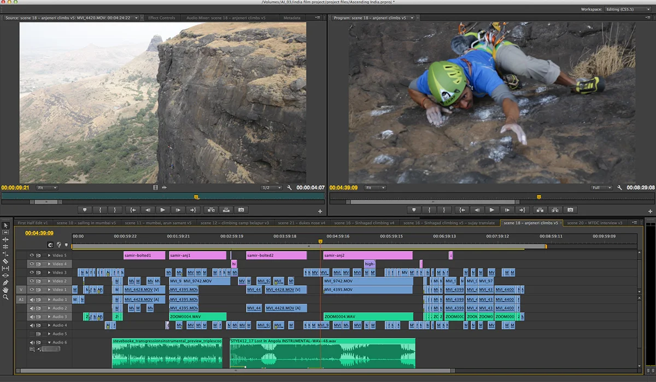This screenshot has height=382, width=656.
Task: Click the Export Frame camera icon in Program monitor
Action: tap(570, 210)
